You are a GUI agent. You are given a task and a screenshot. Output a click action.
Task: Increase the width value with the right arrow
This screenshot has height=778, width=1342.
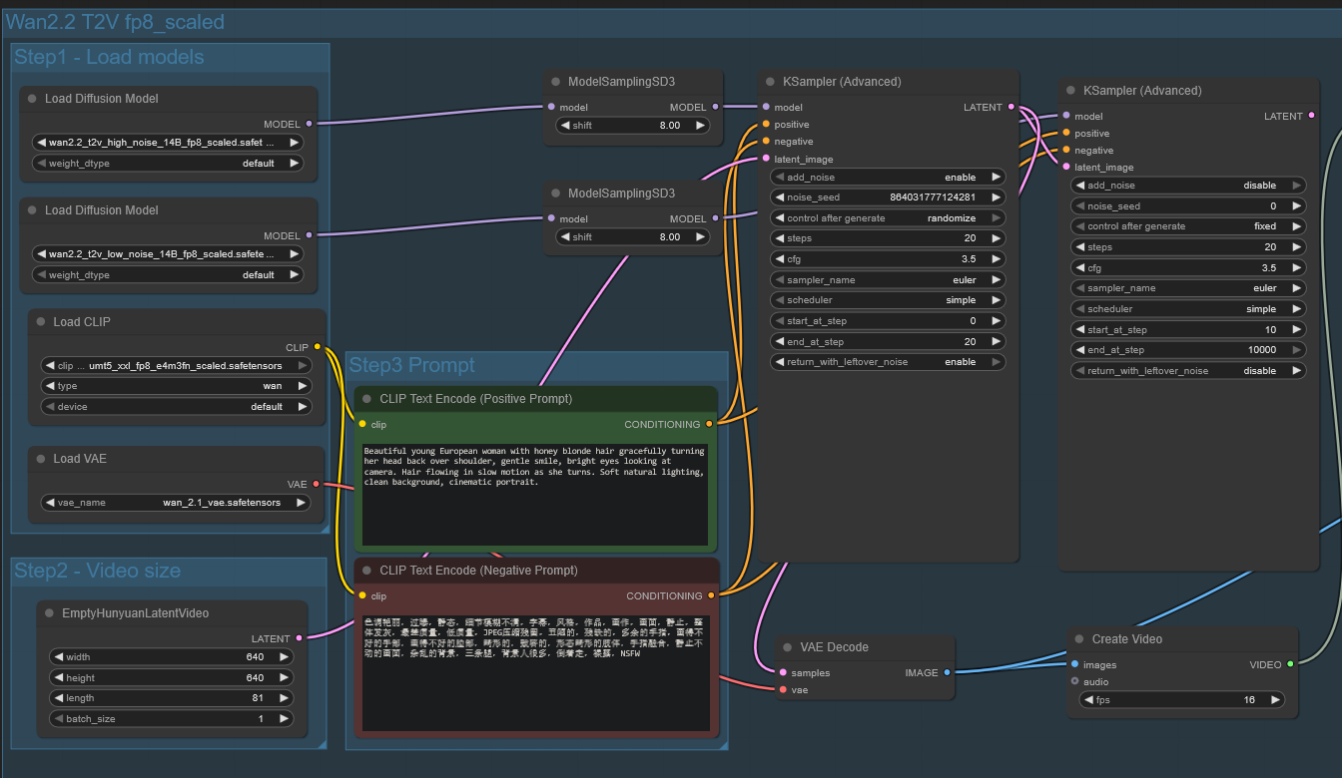[x=286, y=657]
